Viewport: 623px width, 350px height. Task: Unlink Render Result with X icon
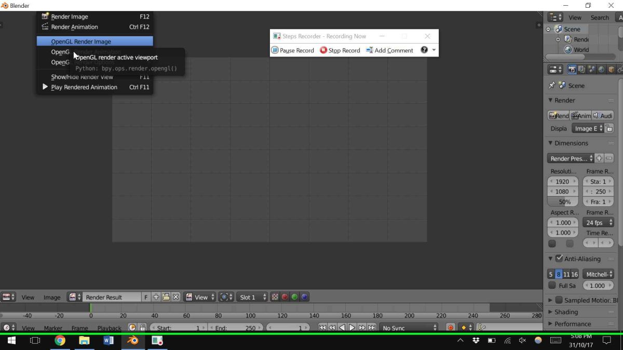click(176, 297)
